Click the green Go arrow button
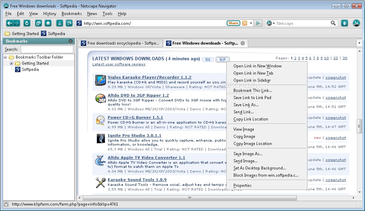The image size is (365, 211). [258, 23]
